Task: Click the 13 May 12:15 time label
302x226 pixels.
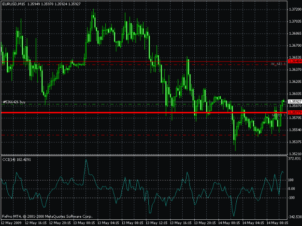Action: pos(157,223)
